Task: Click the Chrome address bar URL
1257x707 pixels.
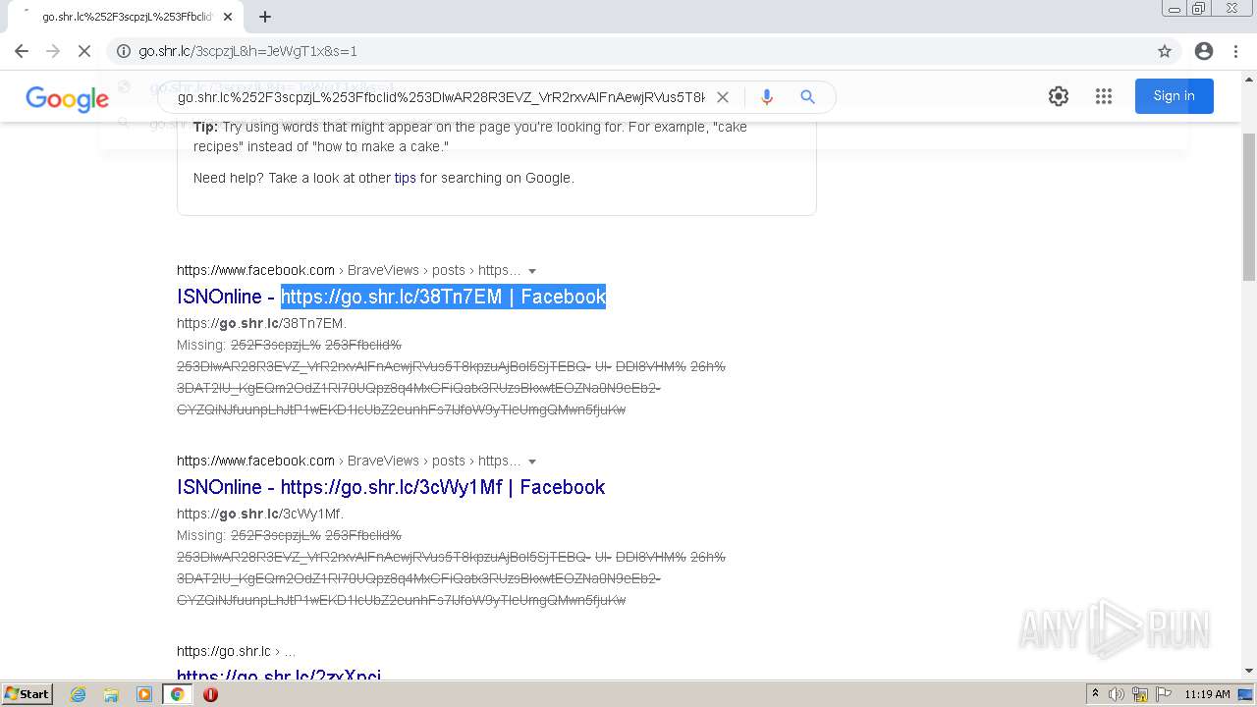Action: pyautogui.click(x=247, y=51)
